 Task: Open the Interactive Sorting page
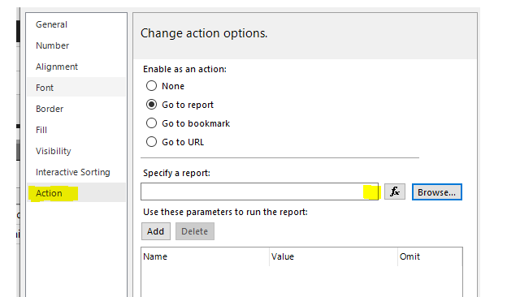pos(76,172)
